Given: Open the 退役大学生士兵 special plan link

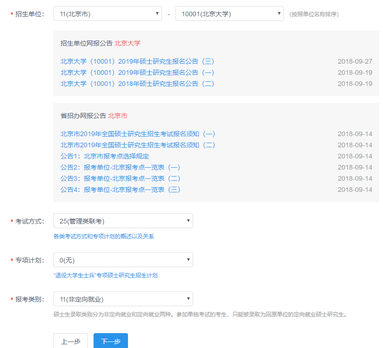Looking at the screenshot, I should [106, 276].
